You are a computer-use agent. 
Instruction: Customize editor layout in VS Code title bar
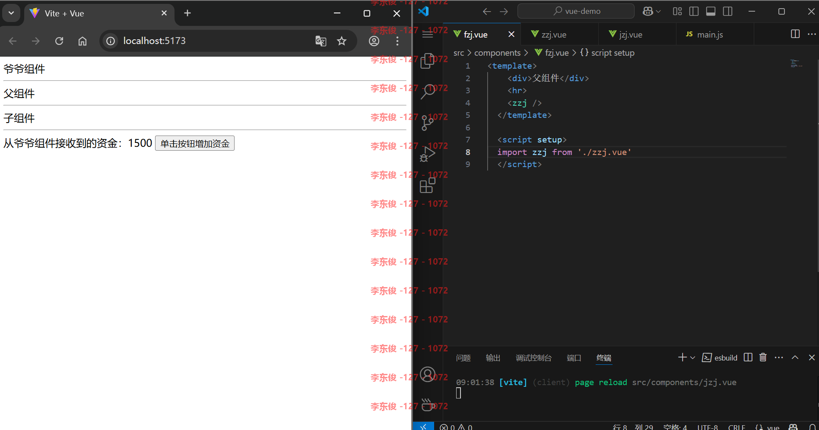click(x=677, y=12)
